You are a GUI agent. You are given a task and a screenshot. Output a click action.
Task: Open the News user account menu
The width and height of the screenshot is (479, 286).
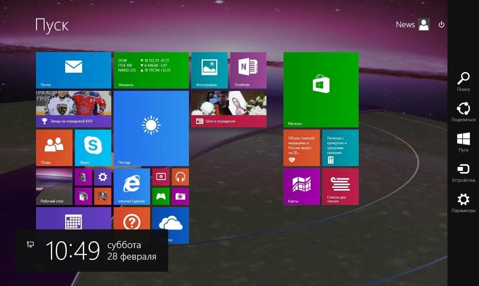(x=413, y=25)
